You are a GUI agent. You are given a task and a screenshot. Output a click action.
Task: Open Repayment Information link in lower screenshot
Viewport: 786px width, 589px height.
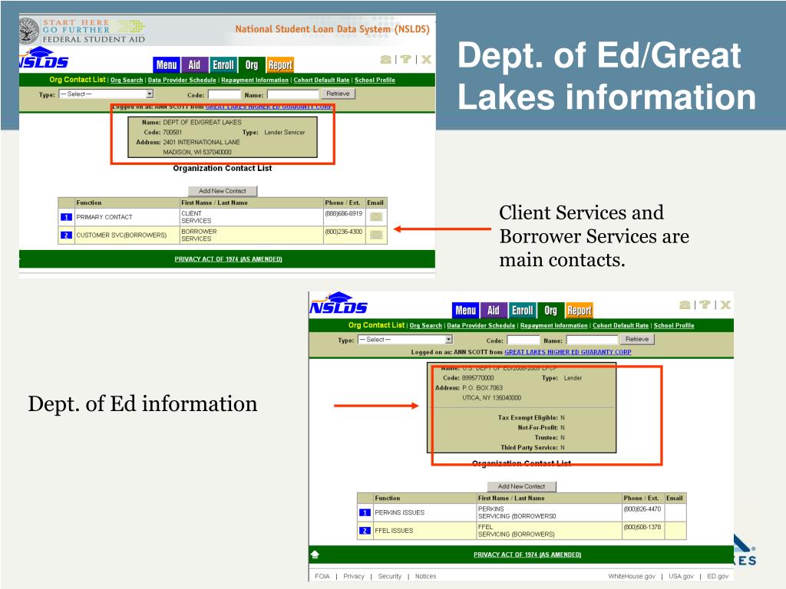(554, 325)
